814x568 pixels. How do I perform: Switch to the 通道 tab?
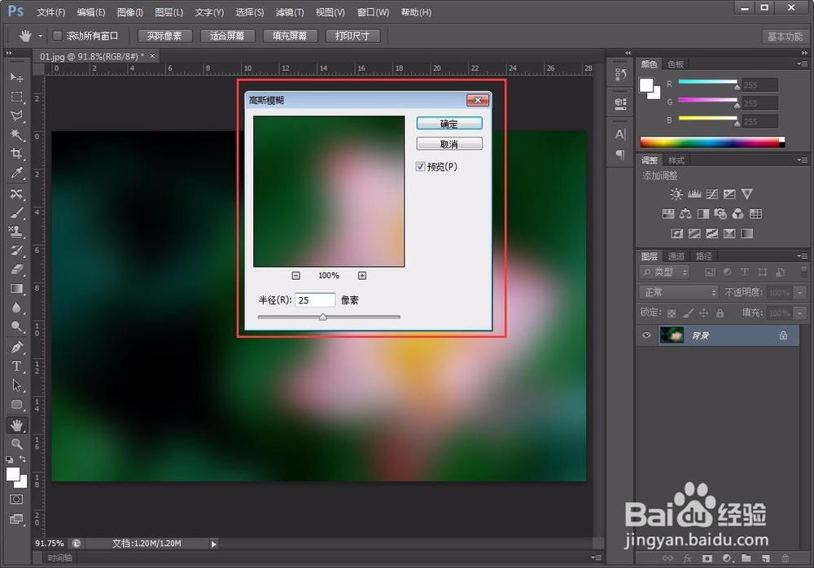click(x=676, y=256)
